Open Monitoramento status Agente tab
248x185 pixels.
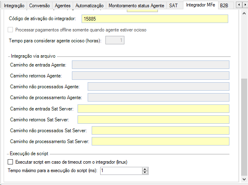point(136,6)
